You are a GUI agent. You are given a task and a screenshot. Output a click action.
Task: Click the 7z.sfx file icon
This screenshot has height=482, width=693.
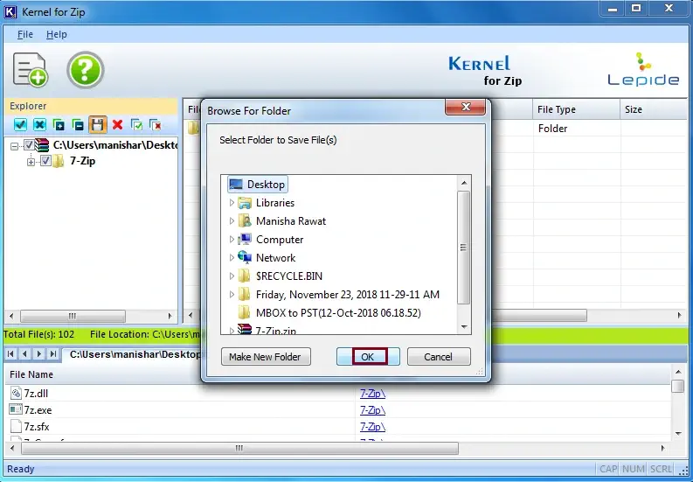(16, 427)
